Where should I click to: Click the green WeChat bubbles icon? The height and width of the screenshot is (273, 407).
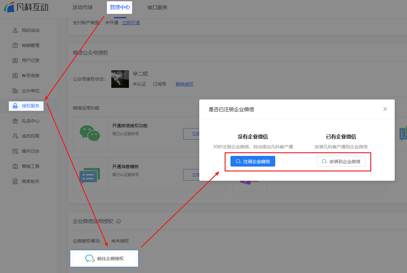[x=90, y=134]
